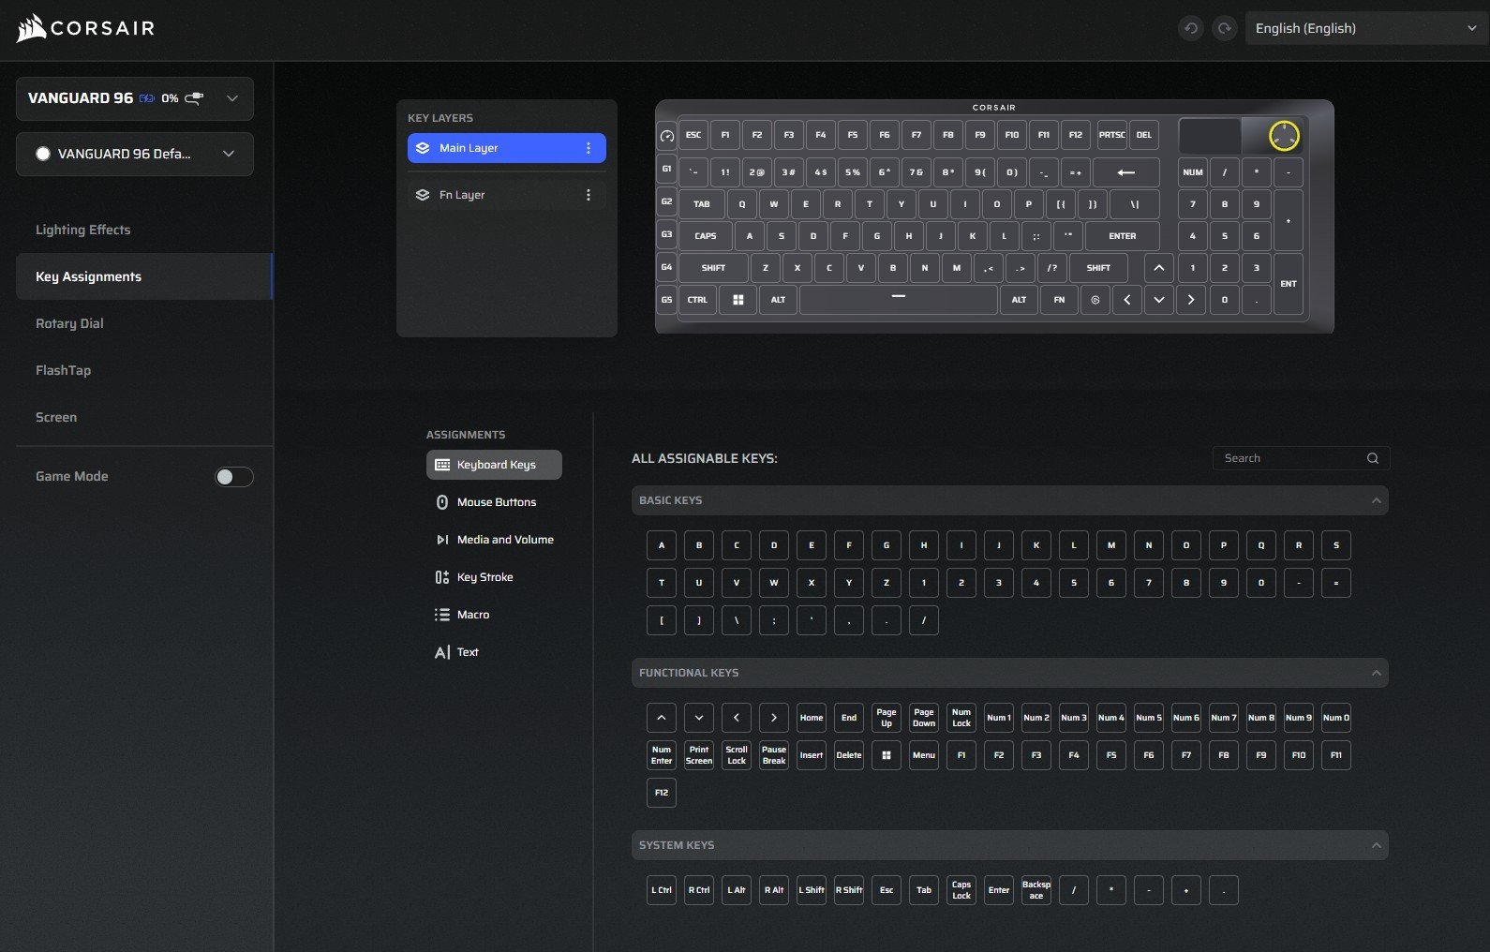Collapse the Functional Keys section
This screenshot has width=1490, height=952.
(1377, 673)
